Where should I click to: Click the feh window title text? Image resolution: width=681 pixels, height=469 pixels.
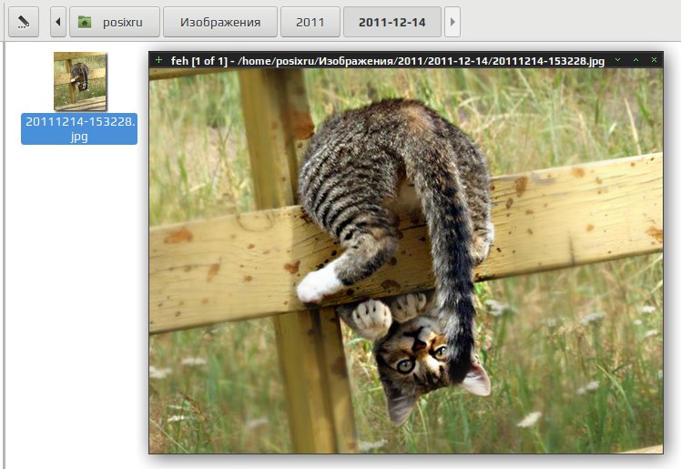pos(388,61)
